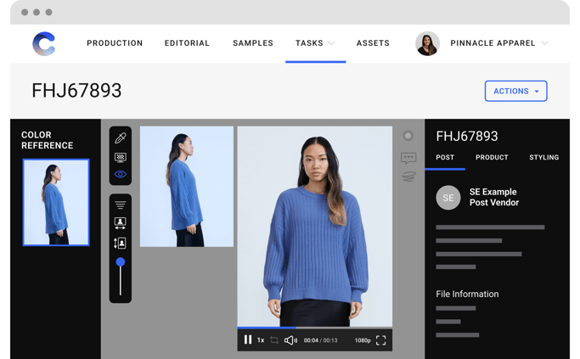Select the fit-to-width person icon
This screenshot has height=359, width=580.
pos(121,223)
